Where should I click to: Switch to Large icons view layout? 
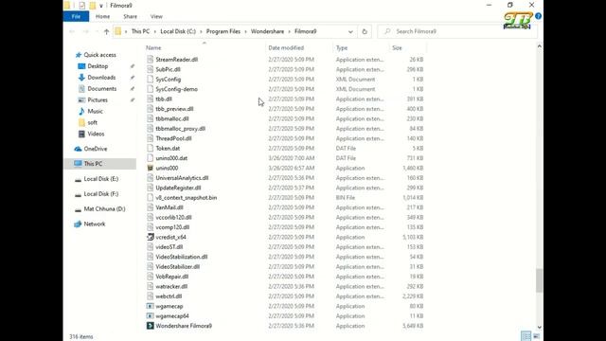pyautogui.click(x=537, y=336)
